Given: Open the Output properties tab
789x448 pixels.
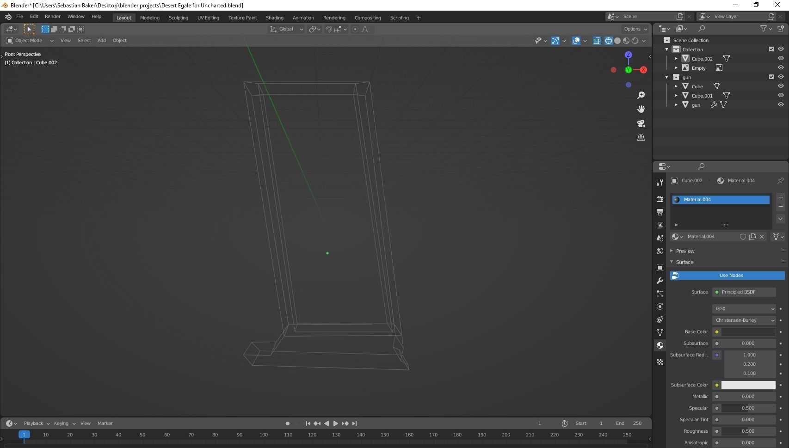Looking at the screenshot, I should 660,212.
